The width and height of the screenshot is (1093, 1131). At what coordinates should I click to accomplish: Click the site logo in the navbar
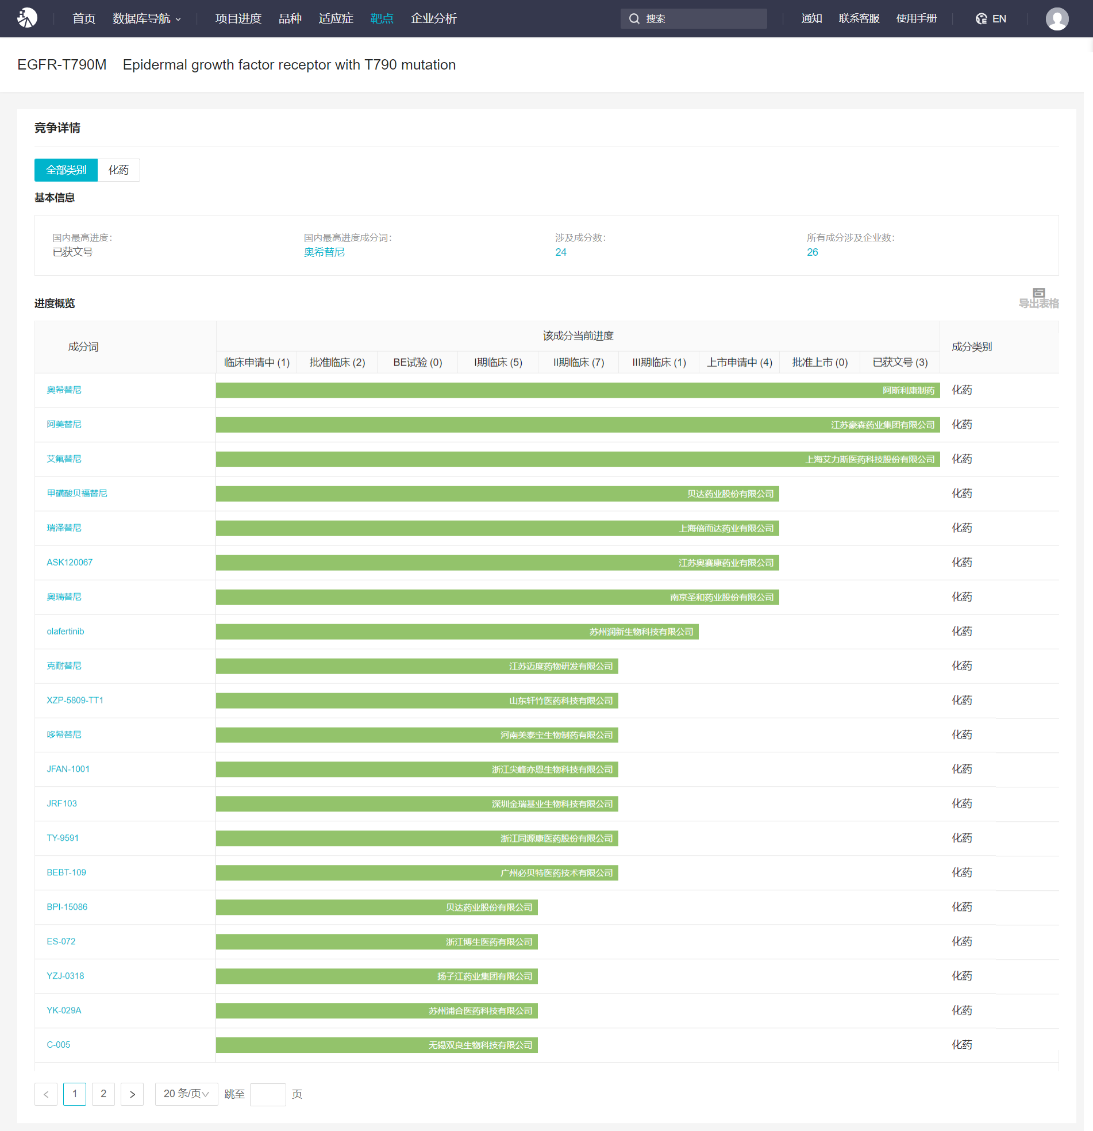27,18
